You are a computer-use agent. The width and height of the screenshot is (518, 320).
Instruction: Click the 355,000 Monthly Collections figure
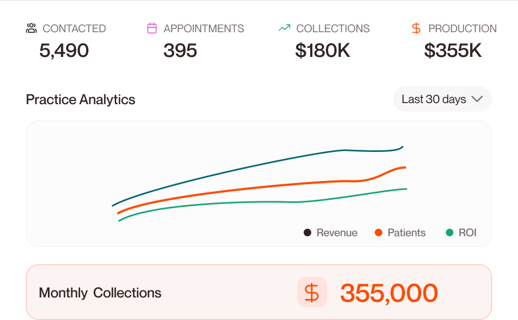pos(389,292)
